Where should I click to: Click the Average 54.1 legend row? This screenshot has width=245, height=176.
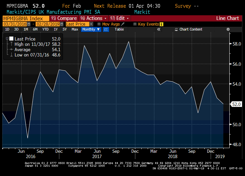click(x=37, y=49)
